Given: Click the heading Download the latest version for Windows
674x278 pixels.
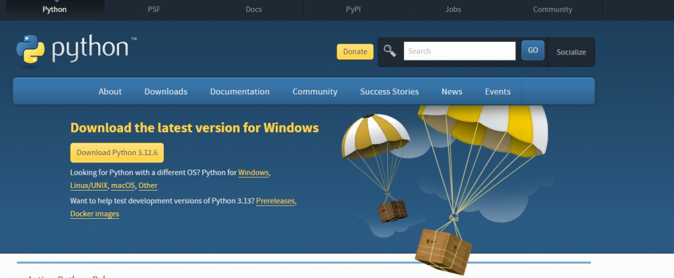Looking at the screenshot, I should (x=195, y=128).
